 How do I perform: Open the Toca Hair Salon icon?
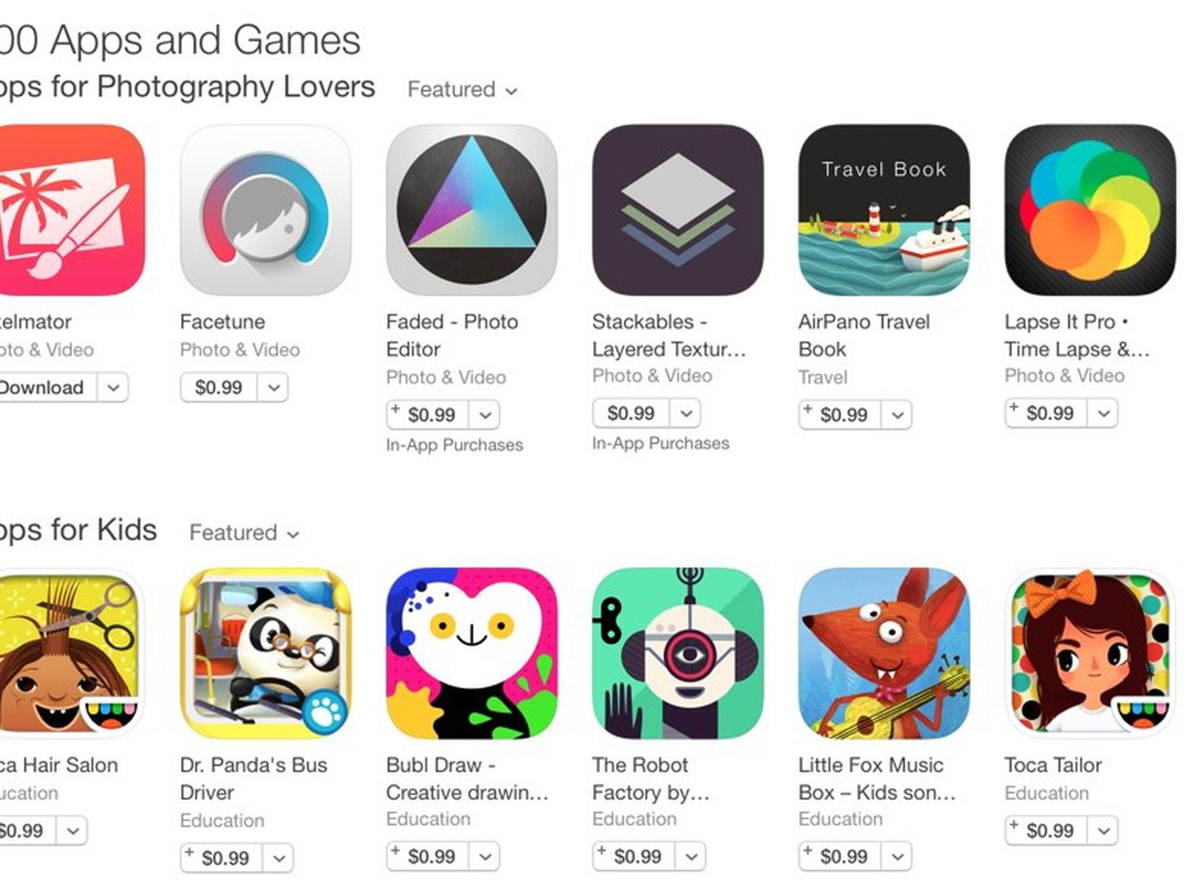pyautogui.click(x=72, y=653)
